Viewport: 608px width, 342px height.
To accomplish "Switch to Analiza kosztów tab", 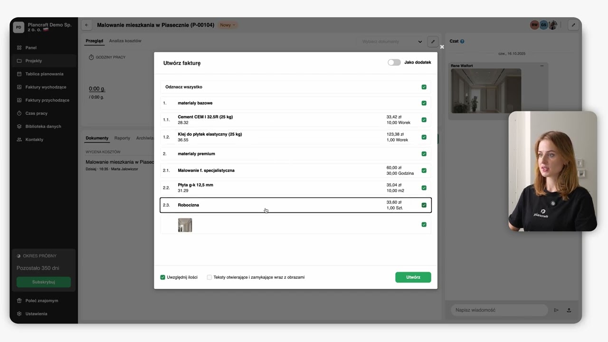I will coord(125,41).
